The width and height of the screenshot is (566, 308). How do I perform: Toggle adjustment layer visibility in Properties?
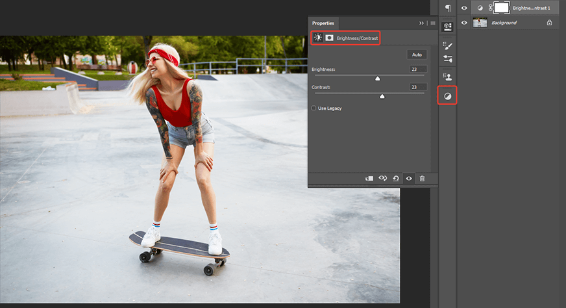coord(409,178)
